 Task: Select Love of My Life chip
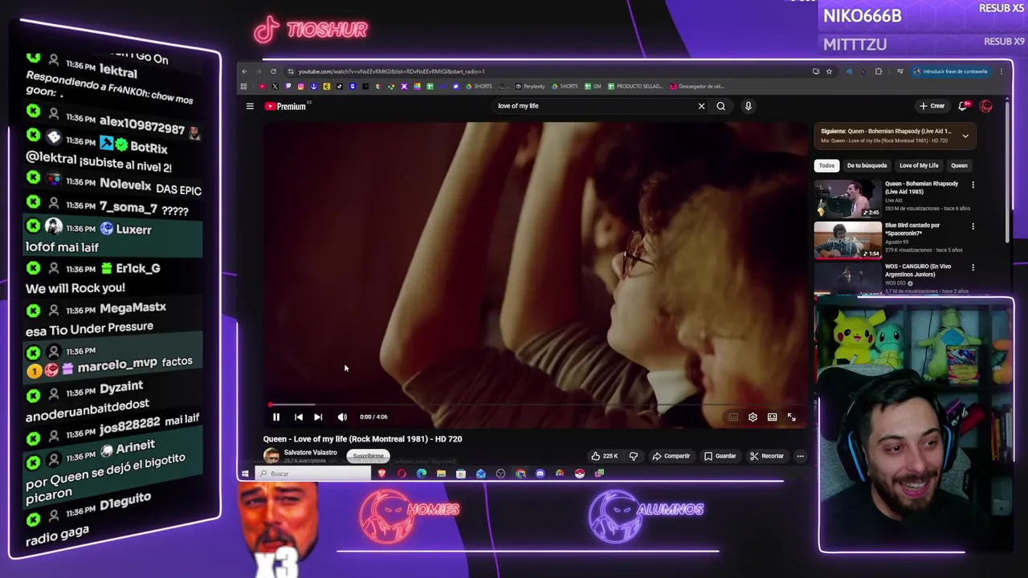(x=919, y=165)
